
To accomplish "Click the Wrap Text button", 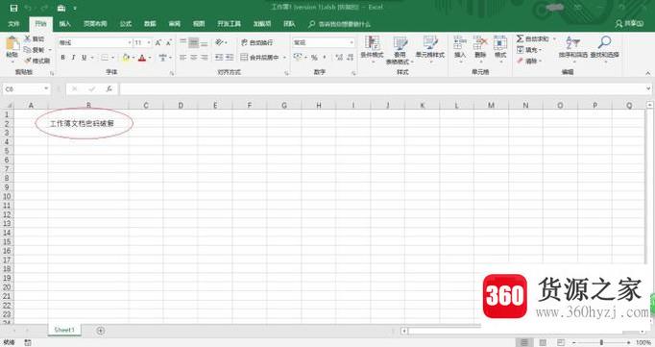I will coord(256,42).
